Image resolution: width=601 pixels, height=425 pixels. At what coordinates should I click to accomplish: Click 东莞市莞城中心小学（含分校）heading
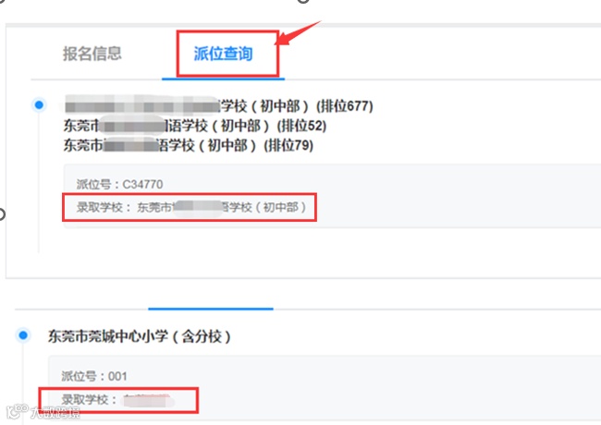pyautogui.click(x=139, y=336)
